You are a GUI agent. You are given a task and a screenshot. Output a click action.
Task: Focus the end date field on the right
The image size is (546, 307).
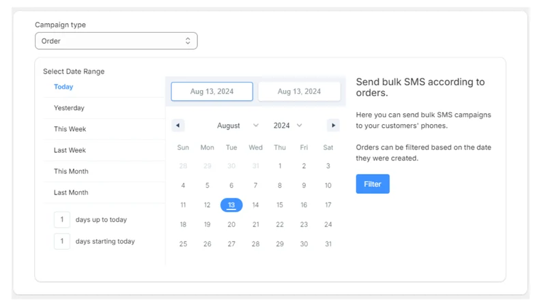[x=299, y=91]
